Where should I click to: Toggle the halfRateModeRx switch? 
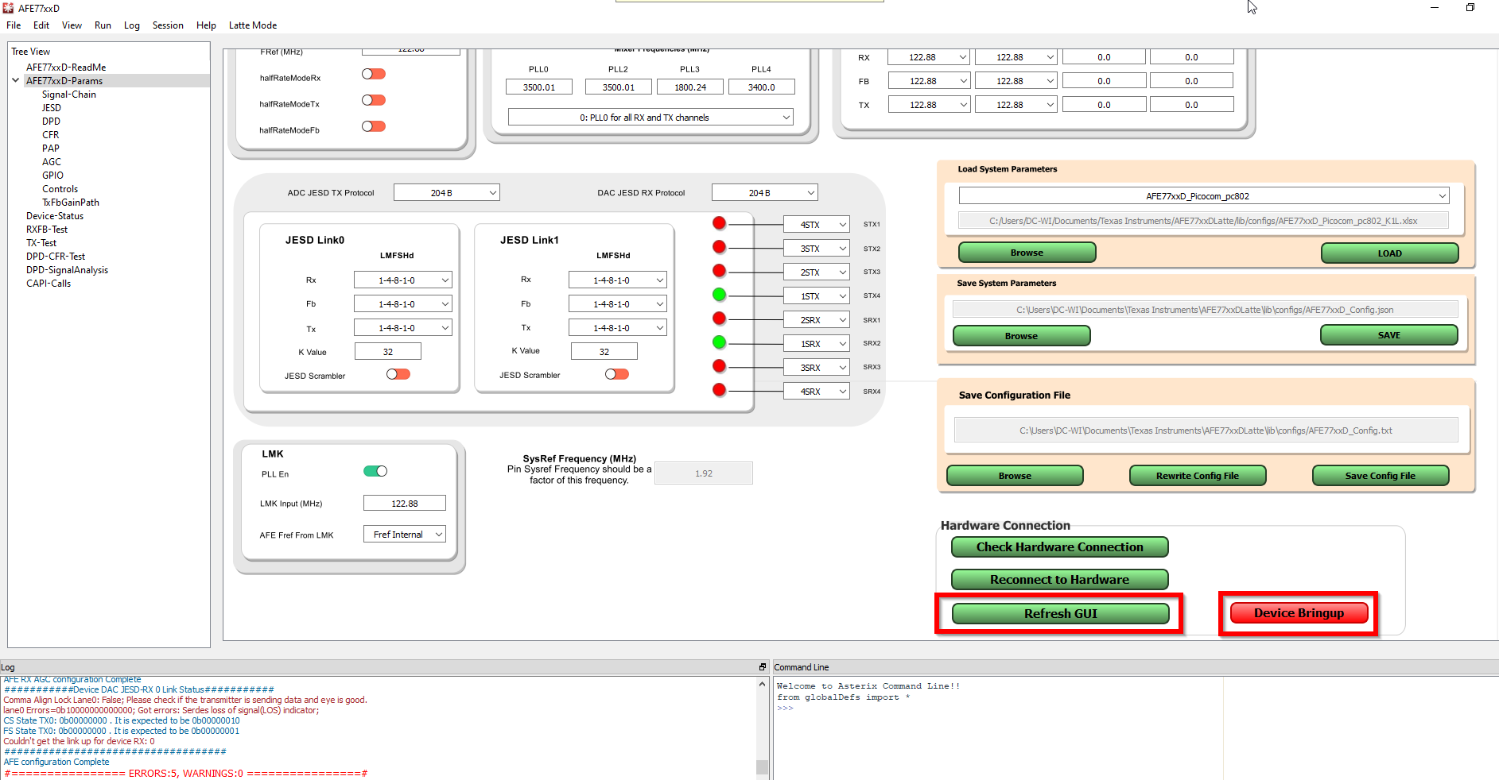tap(374, 74)
